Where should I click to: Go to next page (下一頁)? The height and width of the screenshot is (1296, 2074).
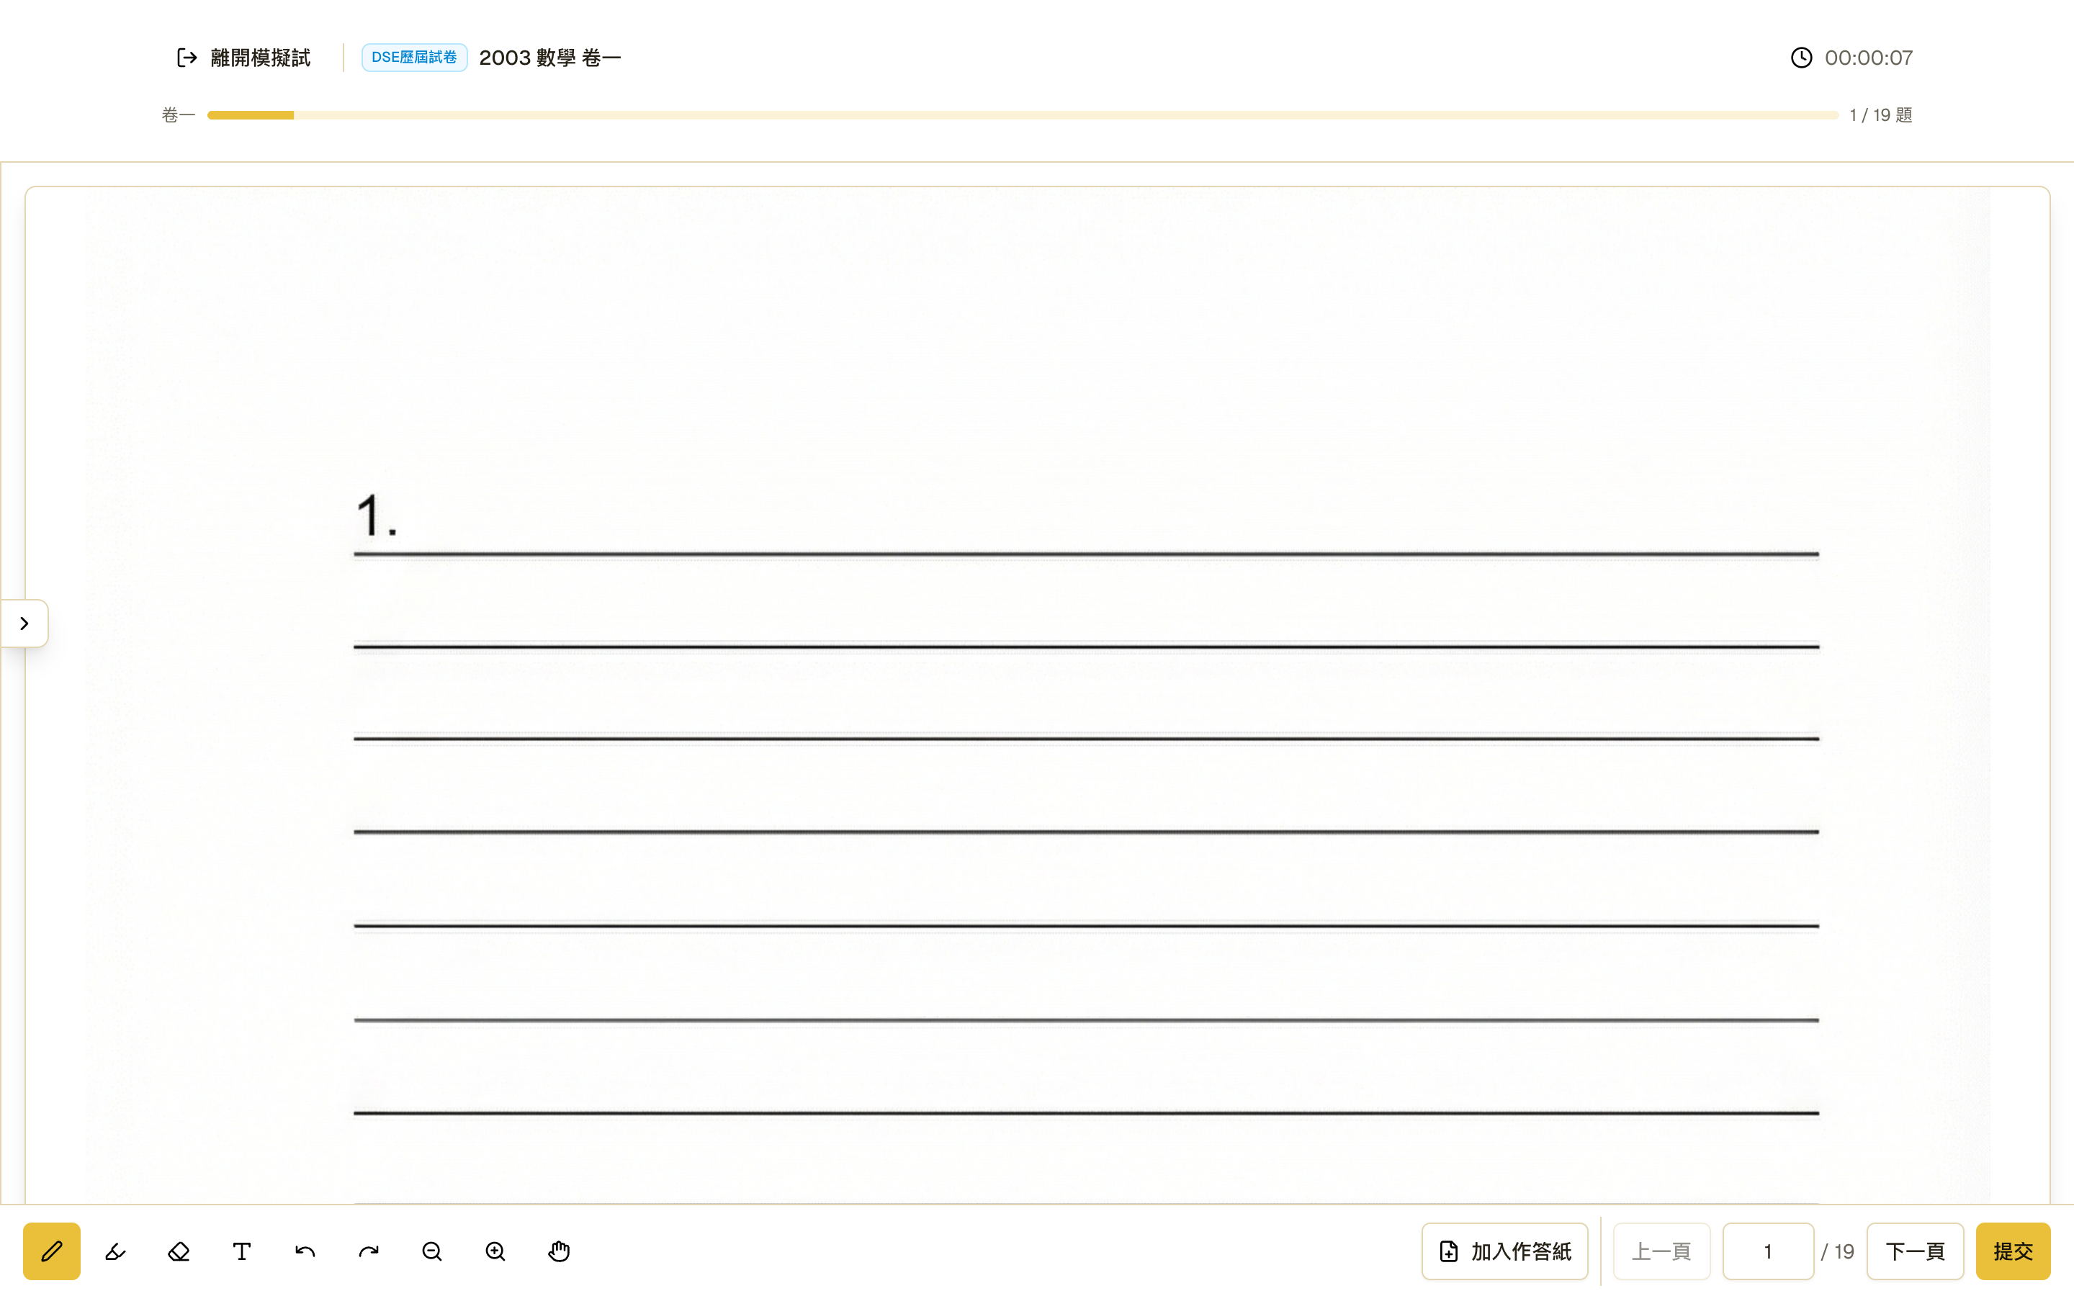tap(1915, 1251)
